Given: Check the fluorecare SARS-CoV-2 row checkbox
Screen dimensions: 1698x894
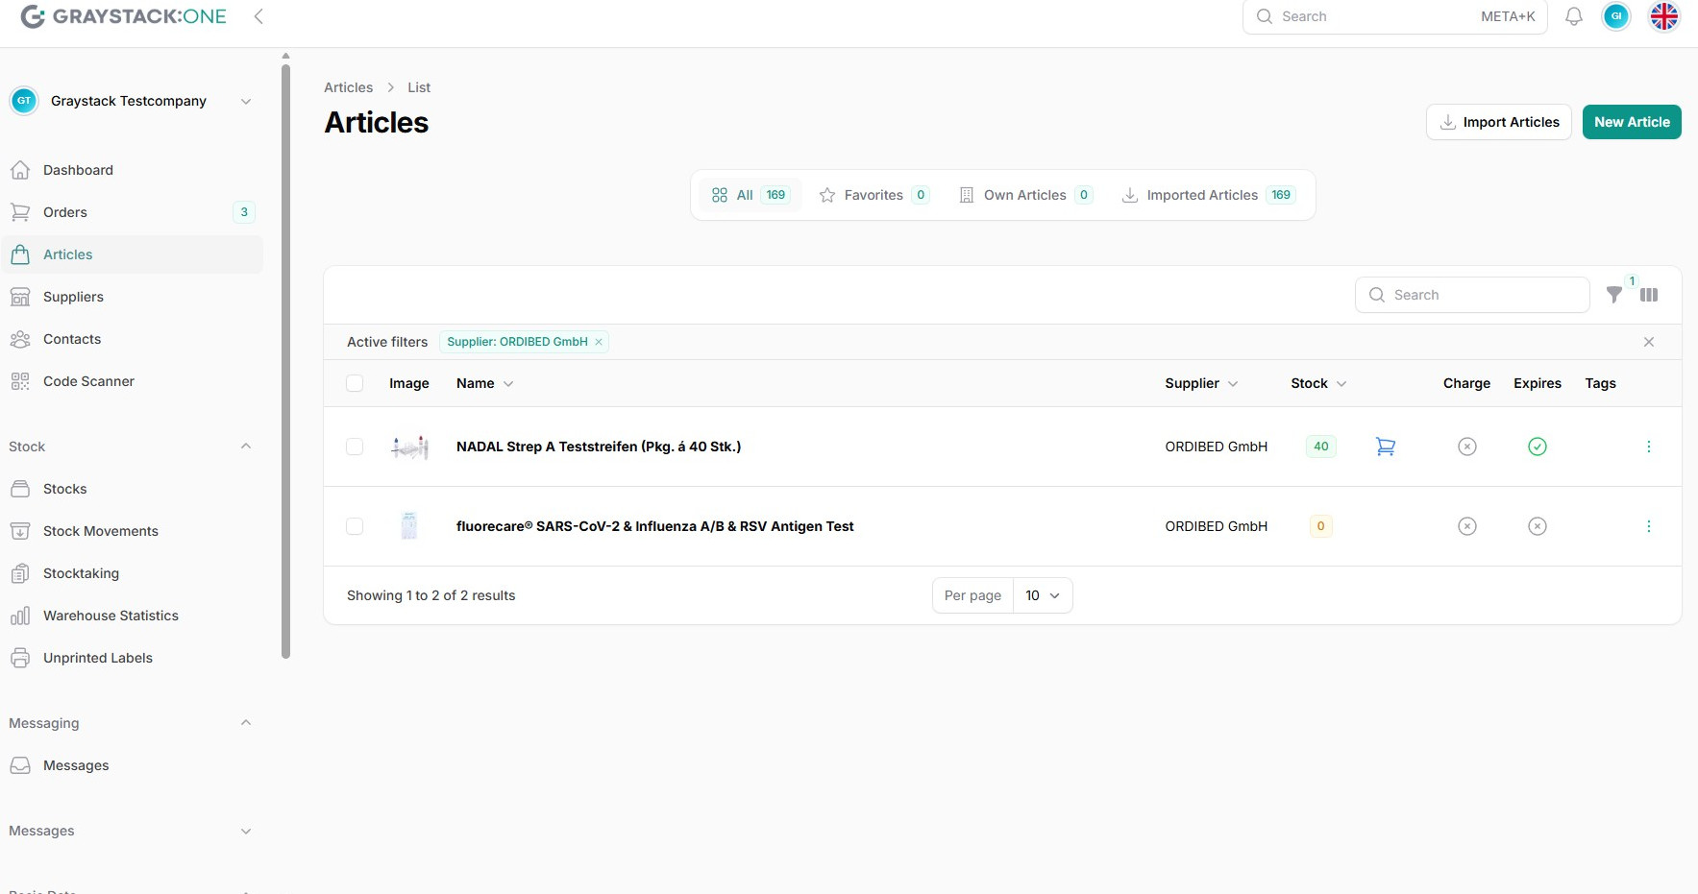Looking at the screenshot, I should click(x=355, y=526).
